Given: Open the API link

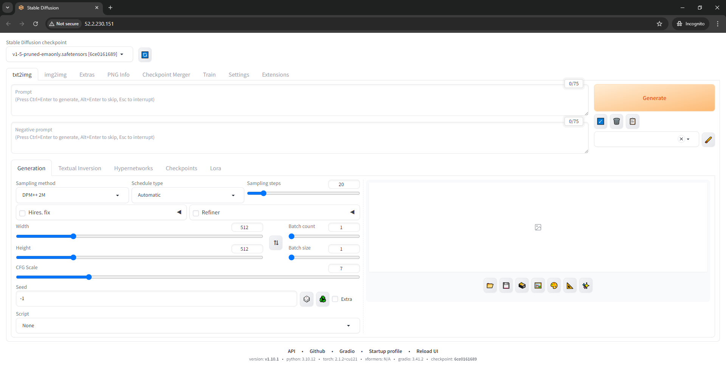Looking at the screenshot, I should tap(292, 351).
